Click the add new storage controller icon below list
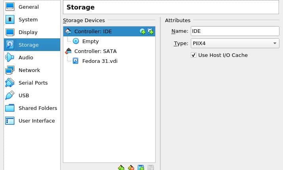Viewport: 283px width, 170px height. coord(121,168)
